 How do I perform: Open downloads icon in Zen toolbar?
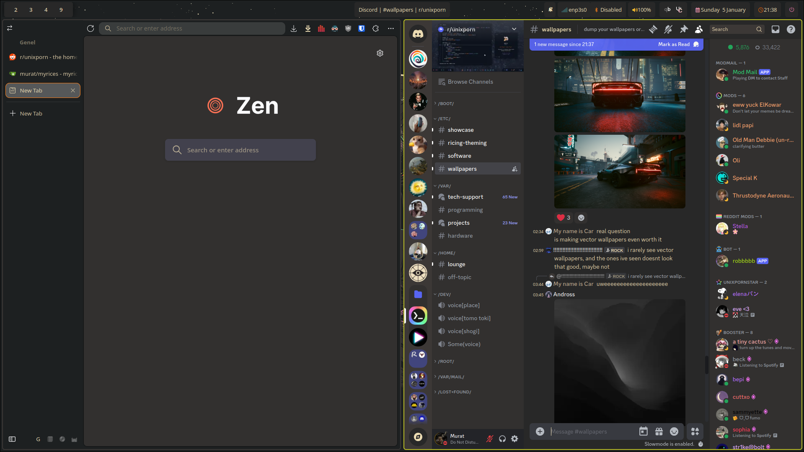(x=294, y=28)
